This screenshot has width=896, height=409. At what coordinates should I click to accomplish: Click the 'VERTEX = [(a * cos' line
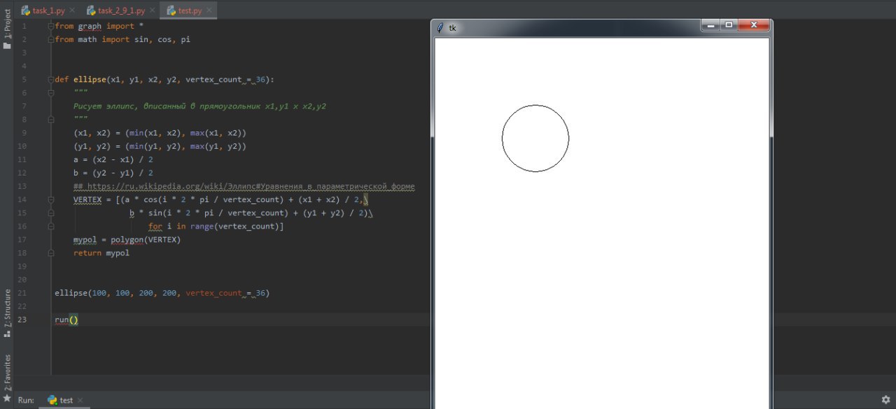(220, 200)
